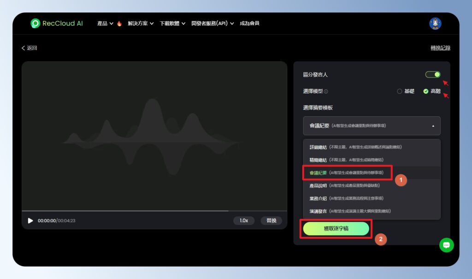
Task: Open the chat support bubble at bottom right
Action: click(446, 245)
